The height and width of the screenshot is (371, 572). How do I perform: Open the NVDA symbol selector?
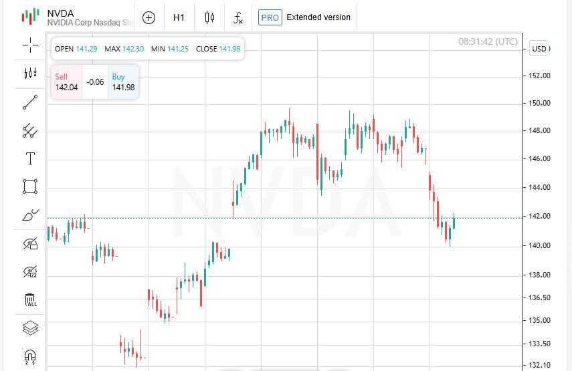point(90,18)
